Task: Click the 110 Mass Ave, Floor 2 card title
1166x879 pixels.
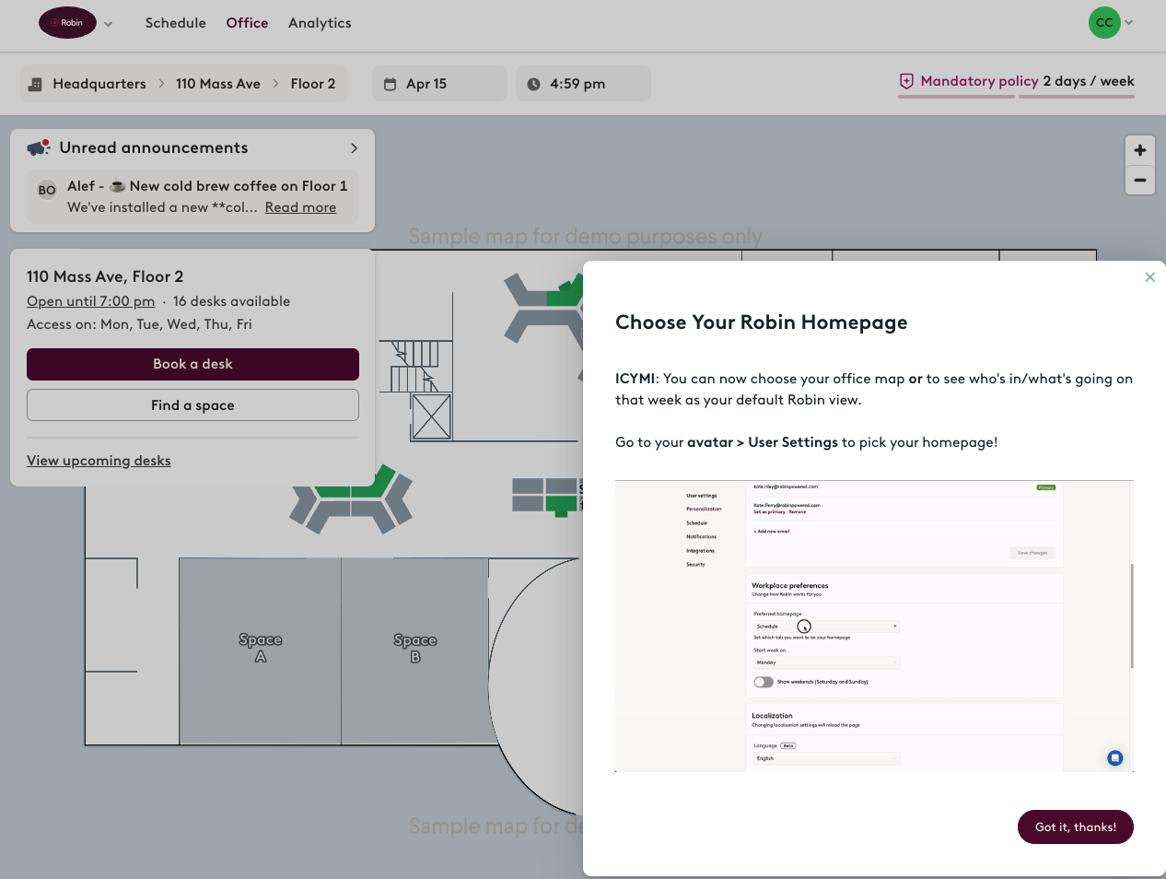Action: click(x=105, y=276)
